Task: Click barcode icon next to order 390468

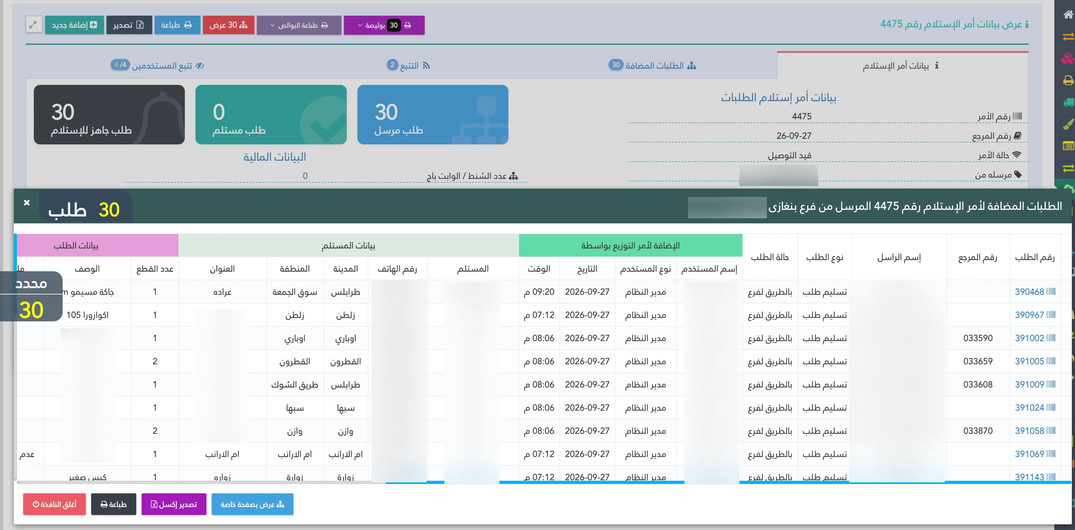Action: 1051,292
